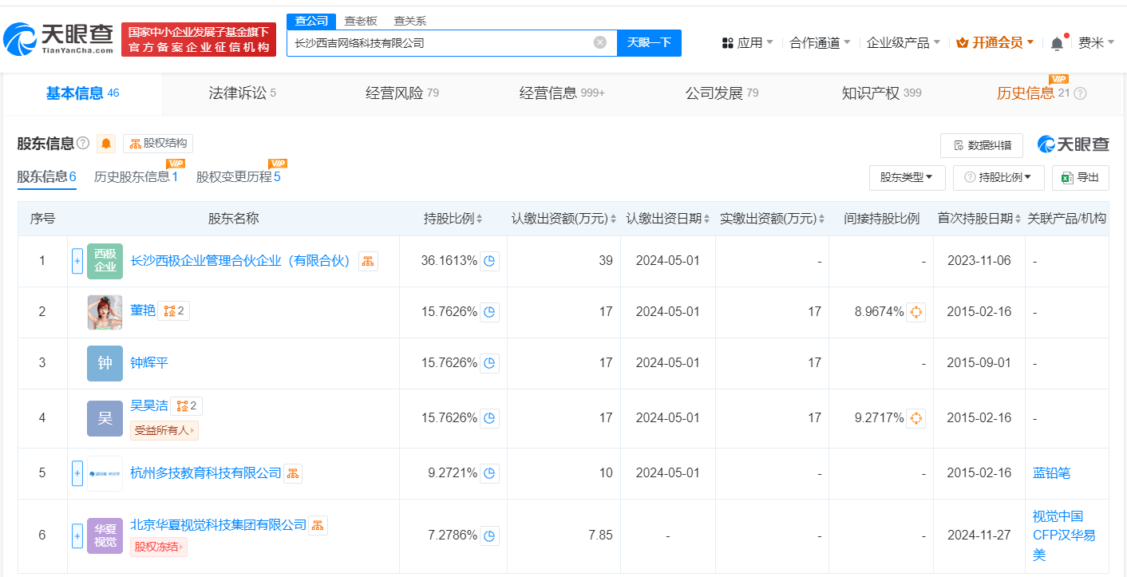Expand the 应用 menu in header

748,43
